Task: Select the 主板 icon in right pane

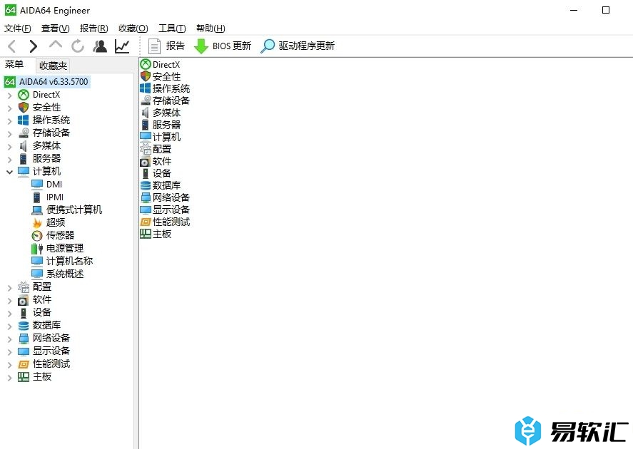Action: tap(146, 234)
